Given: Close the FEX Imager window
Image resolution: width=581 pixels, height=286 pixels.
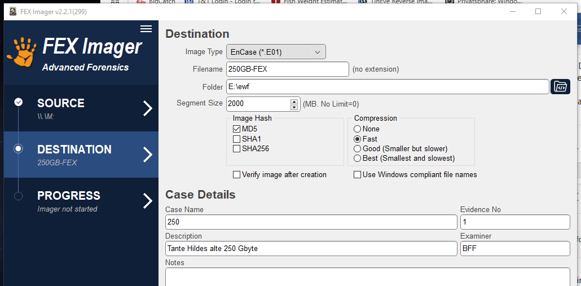Looking at the screenshot, I should (x=564, y=12).
